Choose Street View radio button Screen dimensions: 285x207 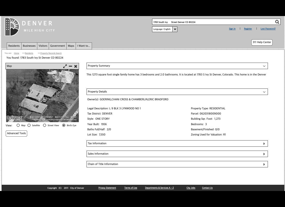click(x=45, y=125)
